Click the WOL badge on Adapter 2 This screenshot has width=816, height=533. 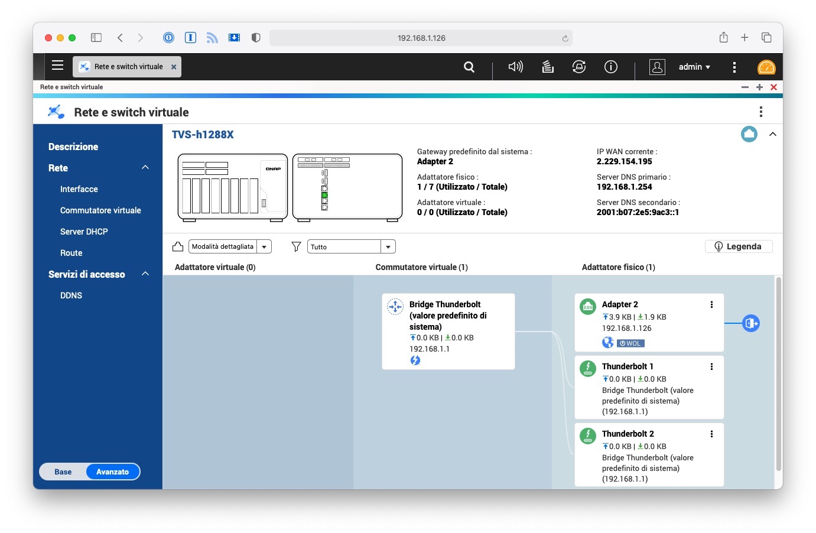(630, 343)
